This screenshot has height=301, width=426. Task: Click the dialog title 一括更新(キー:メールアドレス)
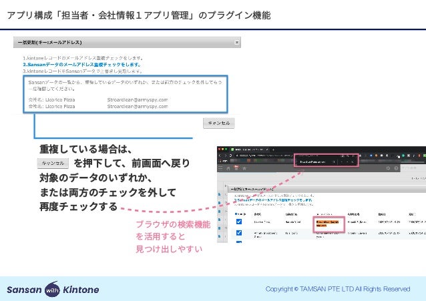[49, 42]
